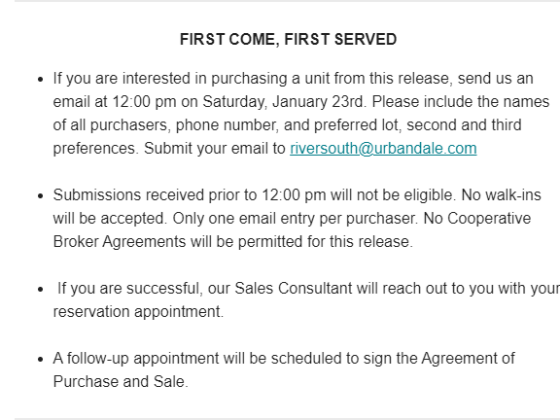Click the FIRST COME, FIRST SERVED heading
Viewport: 560px width, 420px height.
click(288, 39)
